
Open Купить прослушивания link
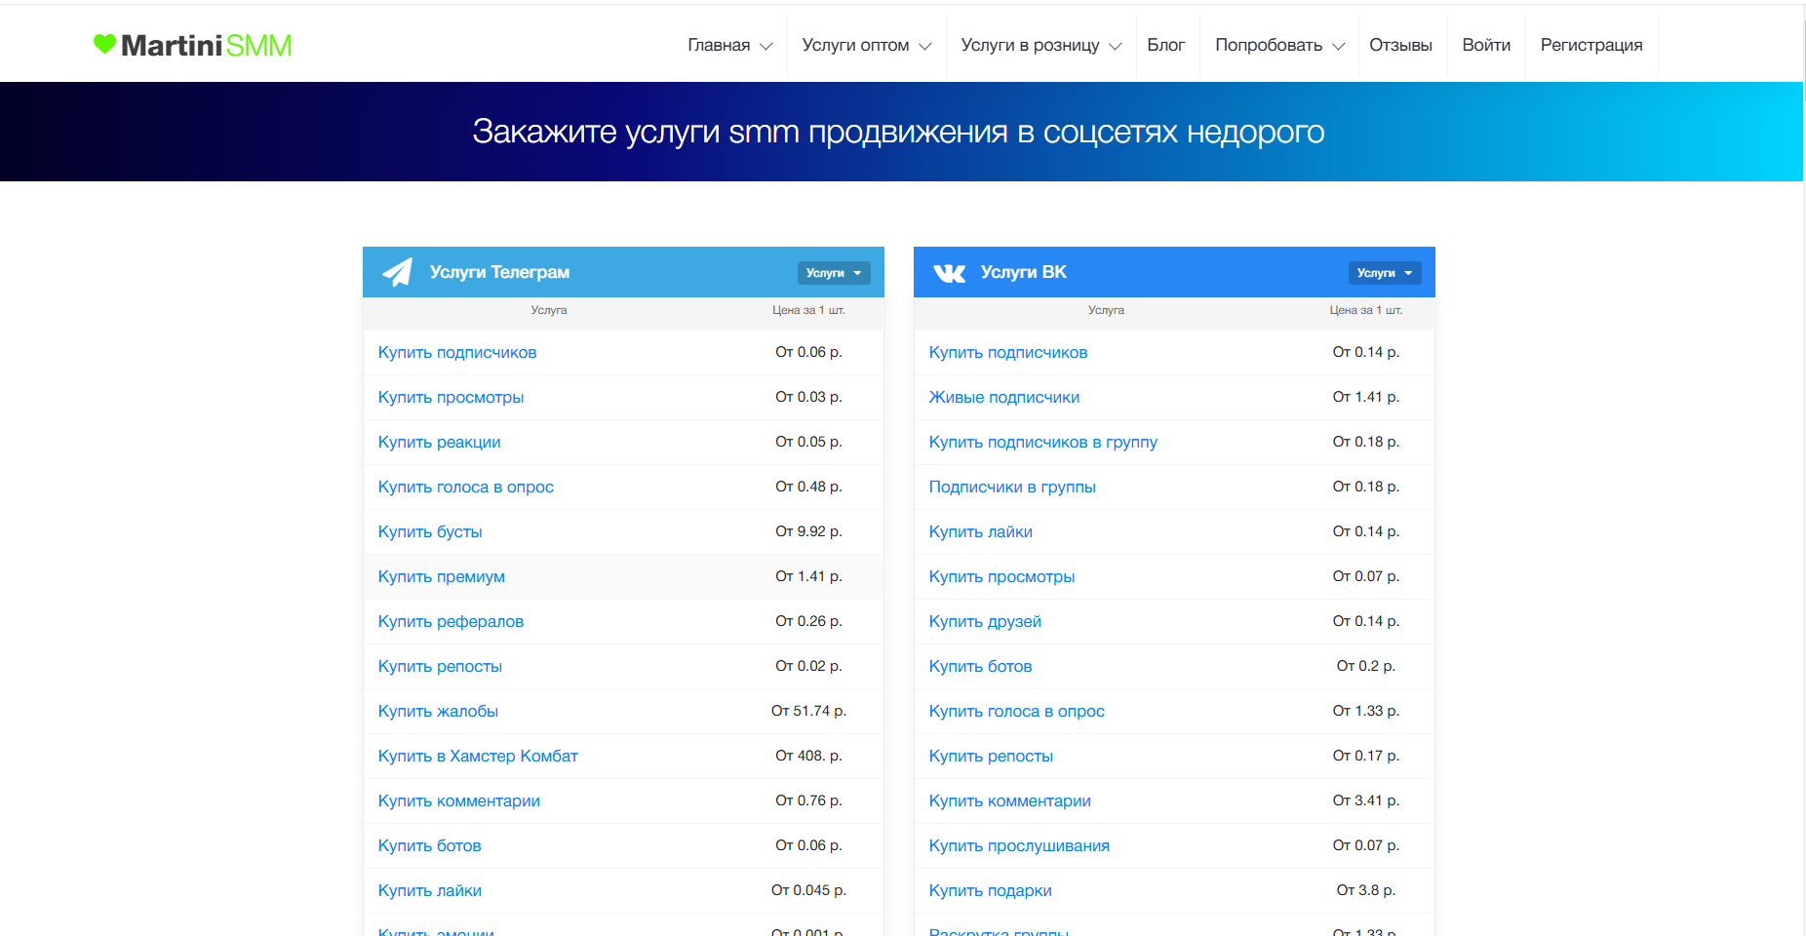1019,845
